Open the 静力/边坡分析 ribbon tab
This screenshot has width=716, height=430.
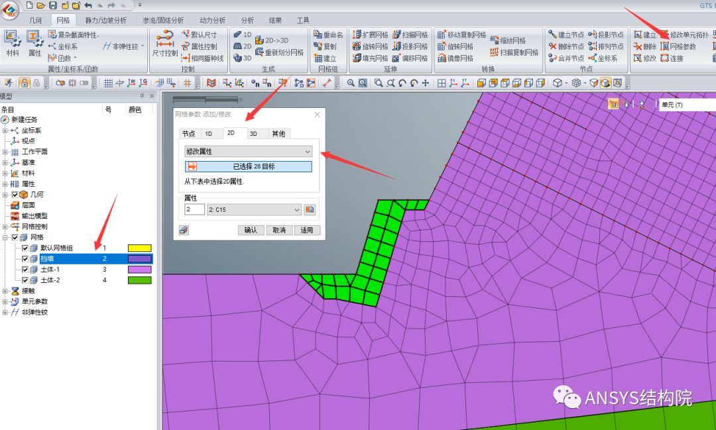coord(106,20)
